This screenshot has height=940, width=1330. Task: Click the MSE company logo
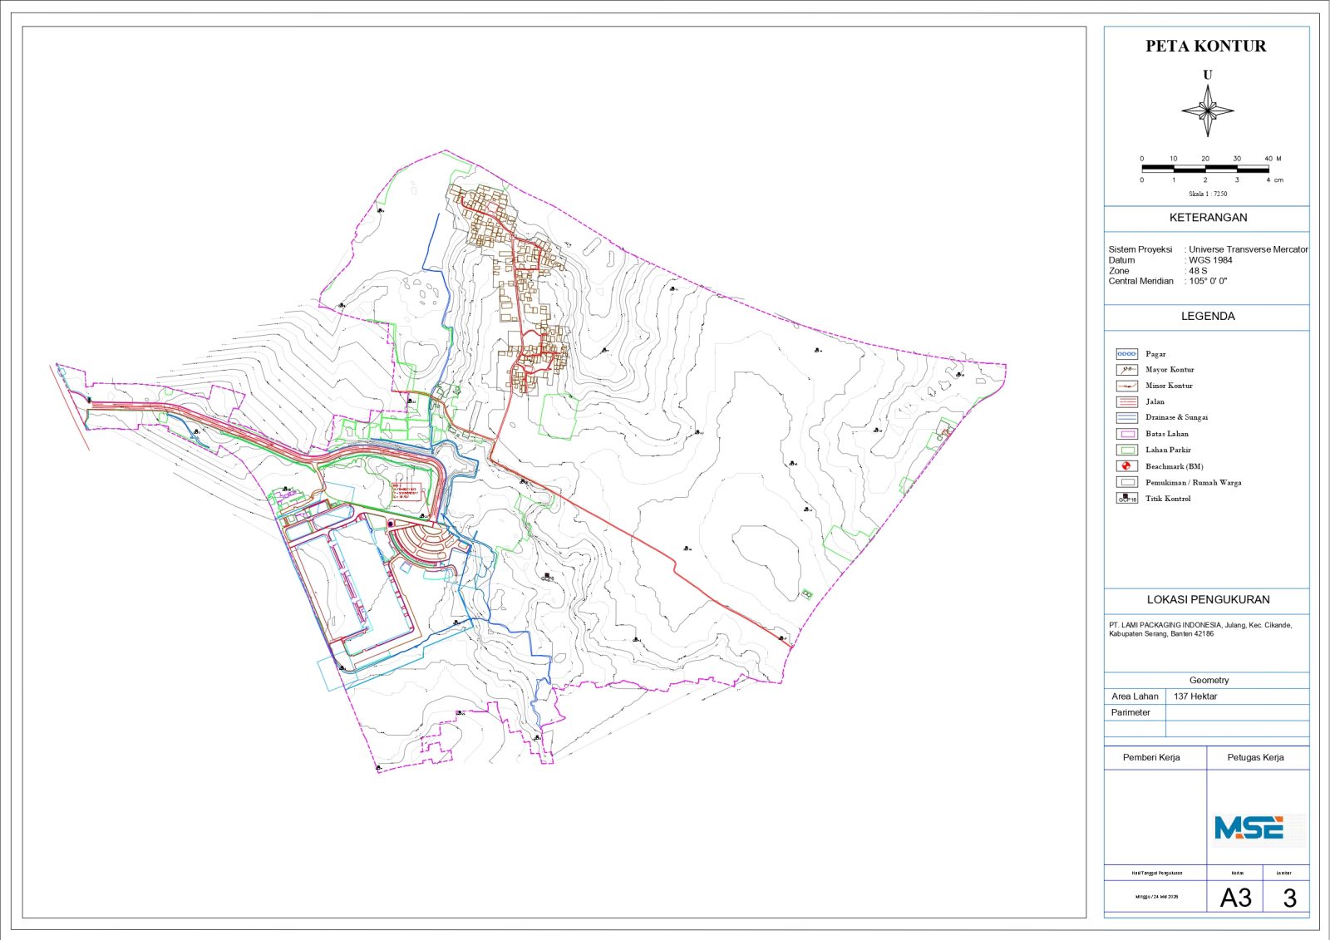(1249, 828)
